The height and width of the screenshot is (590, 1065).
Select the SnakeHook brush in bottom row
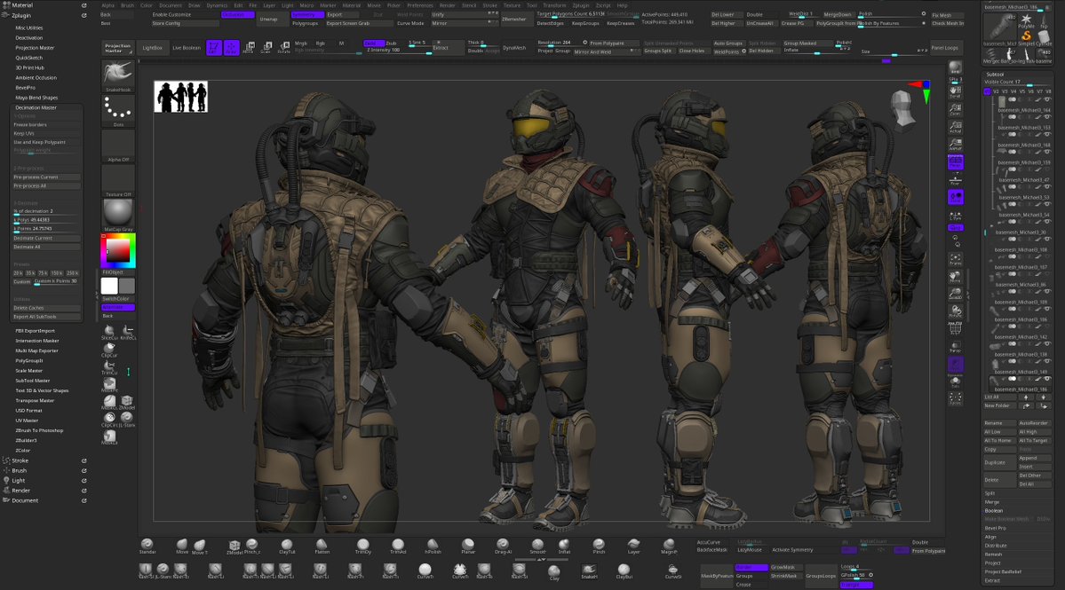(x=589, y=571)
